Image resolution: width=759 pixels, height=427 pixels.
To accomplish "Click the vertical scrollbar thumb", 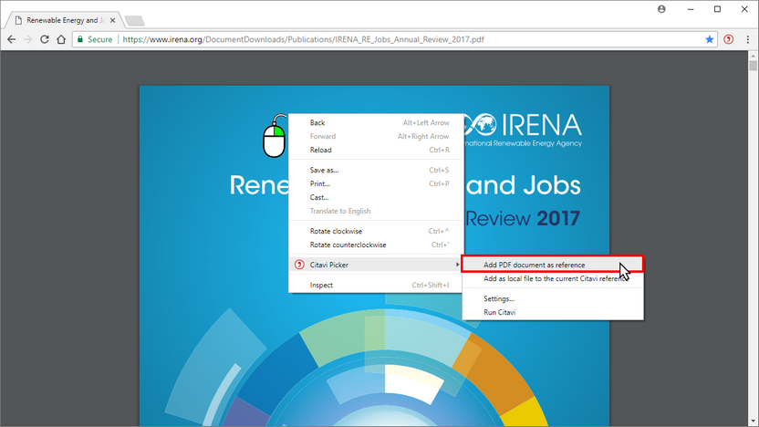I will (x=753, y=66).
